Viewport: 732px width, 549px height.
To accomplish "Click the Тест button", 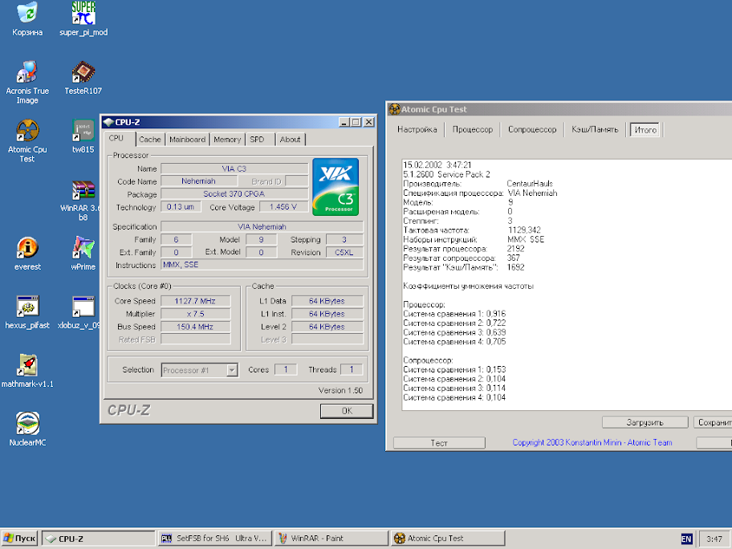I will tap(439, 443).
